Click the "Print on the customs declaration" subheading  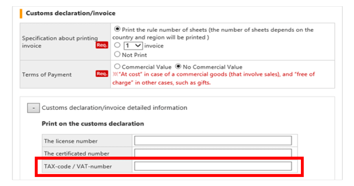tap(92, 124)
